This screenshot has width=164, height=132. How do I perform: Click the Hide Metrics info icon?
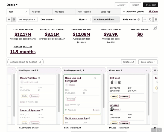(139, 20)
